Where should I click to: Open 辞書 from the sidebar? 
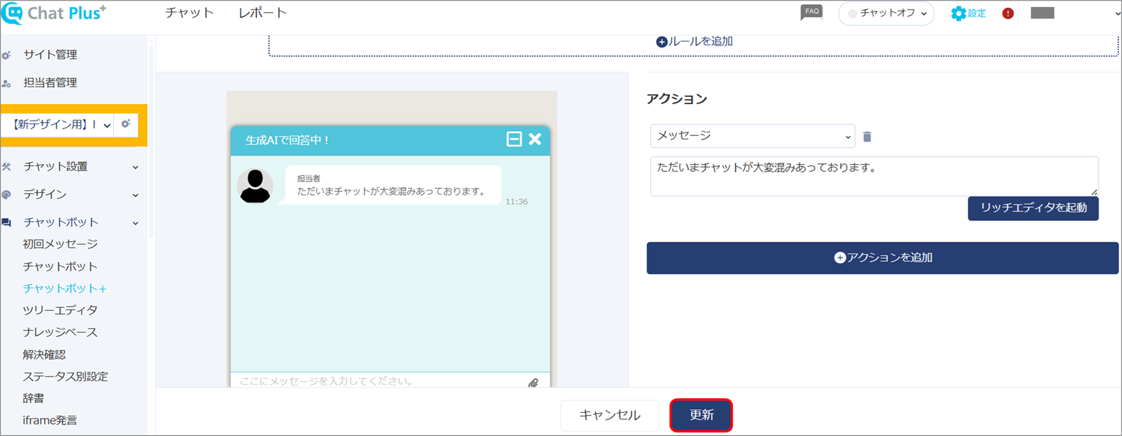[x=33, y=398]
